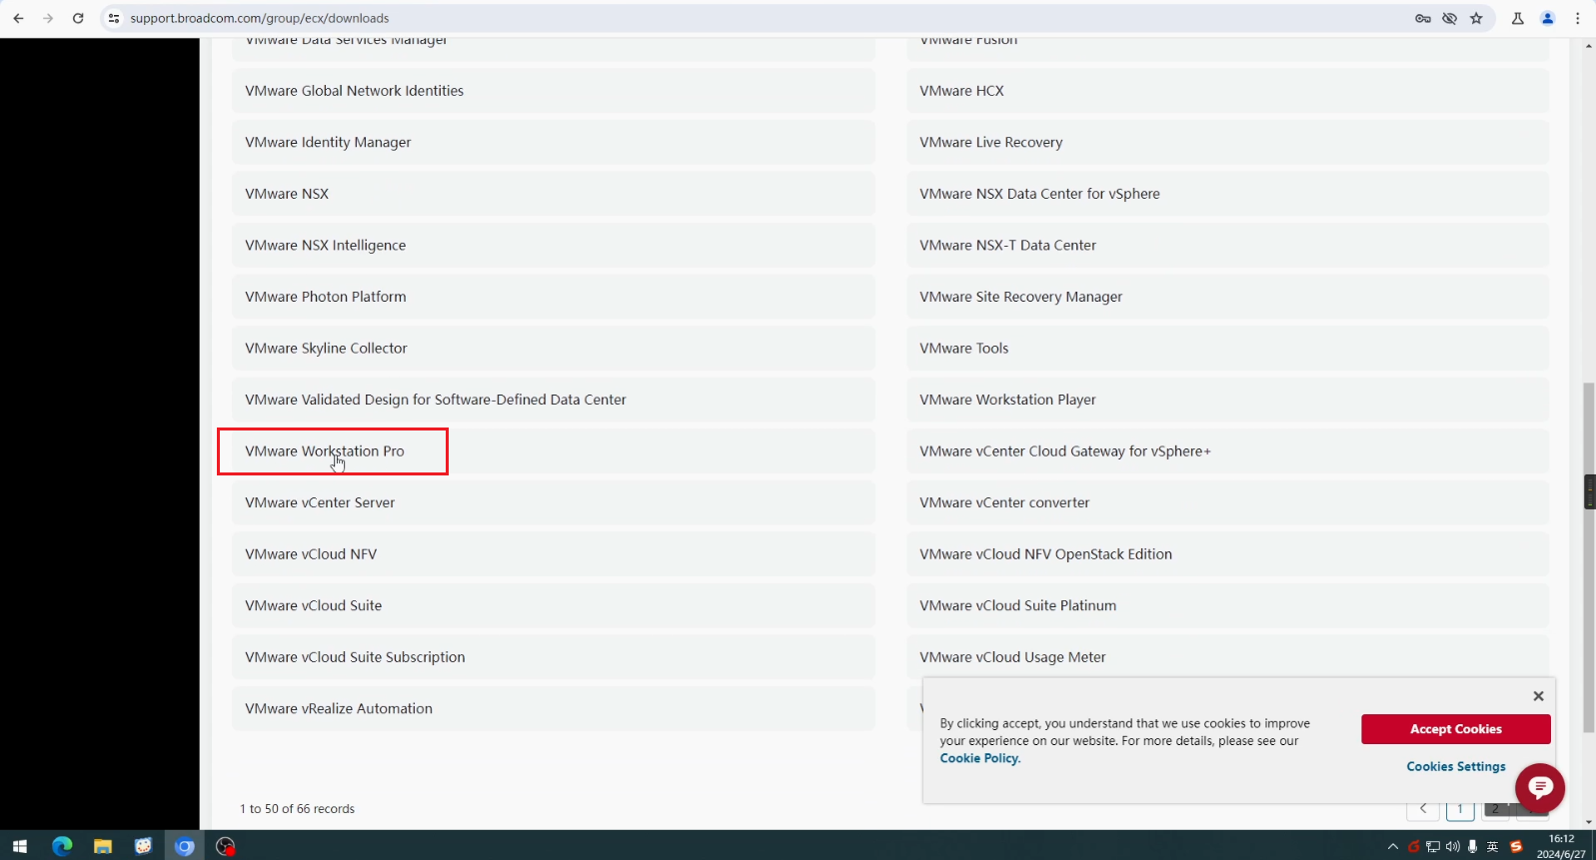The height and width of the screenshot is (860, 1596).
Task: Click the microphone tray icon
Action: pyautogui.click(x=1473, y=847)
